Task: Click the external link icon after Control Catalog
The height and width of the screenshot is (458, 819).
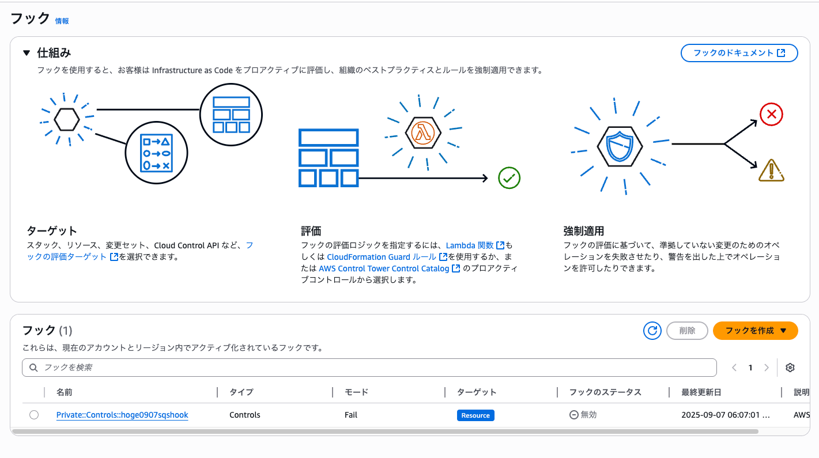Action: [456, 268]
